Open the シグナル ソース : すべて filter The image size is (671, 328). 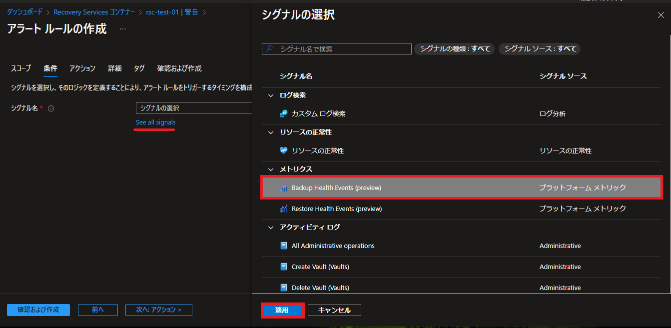click(x=540, y=49)
